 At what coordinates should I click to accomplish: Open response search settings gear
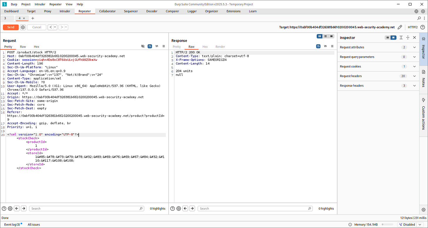pyautogui.click(x=179, y=208)
